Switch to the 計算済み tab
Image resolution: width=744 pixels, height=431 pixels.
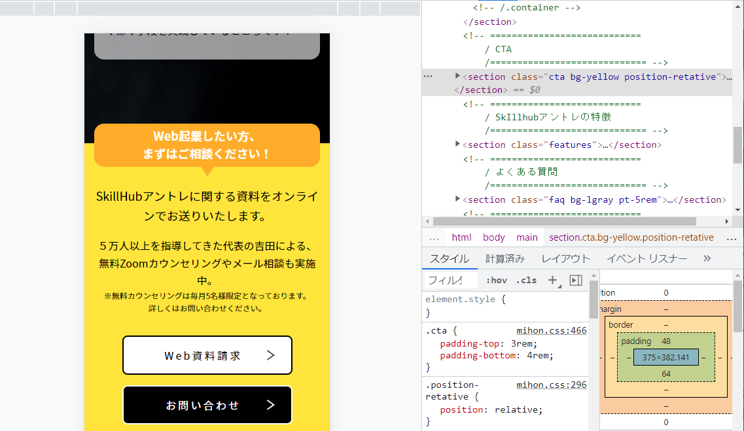pos(505,258)
